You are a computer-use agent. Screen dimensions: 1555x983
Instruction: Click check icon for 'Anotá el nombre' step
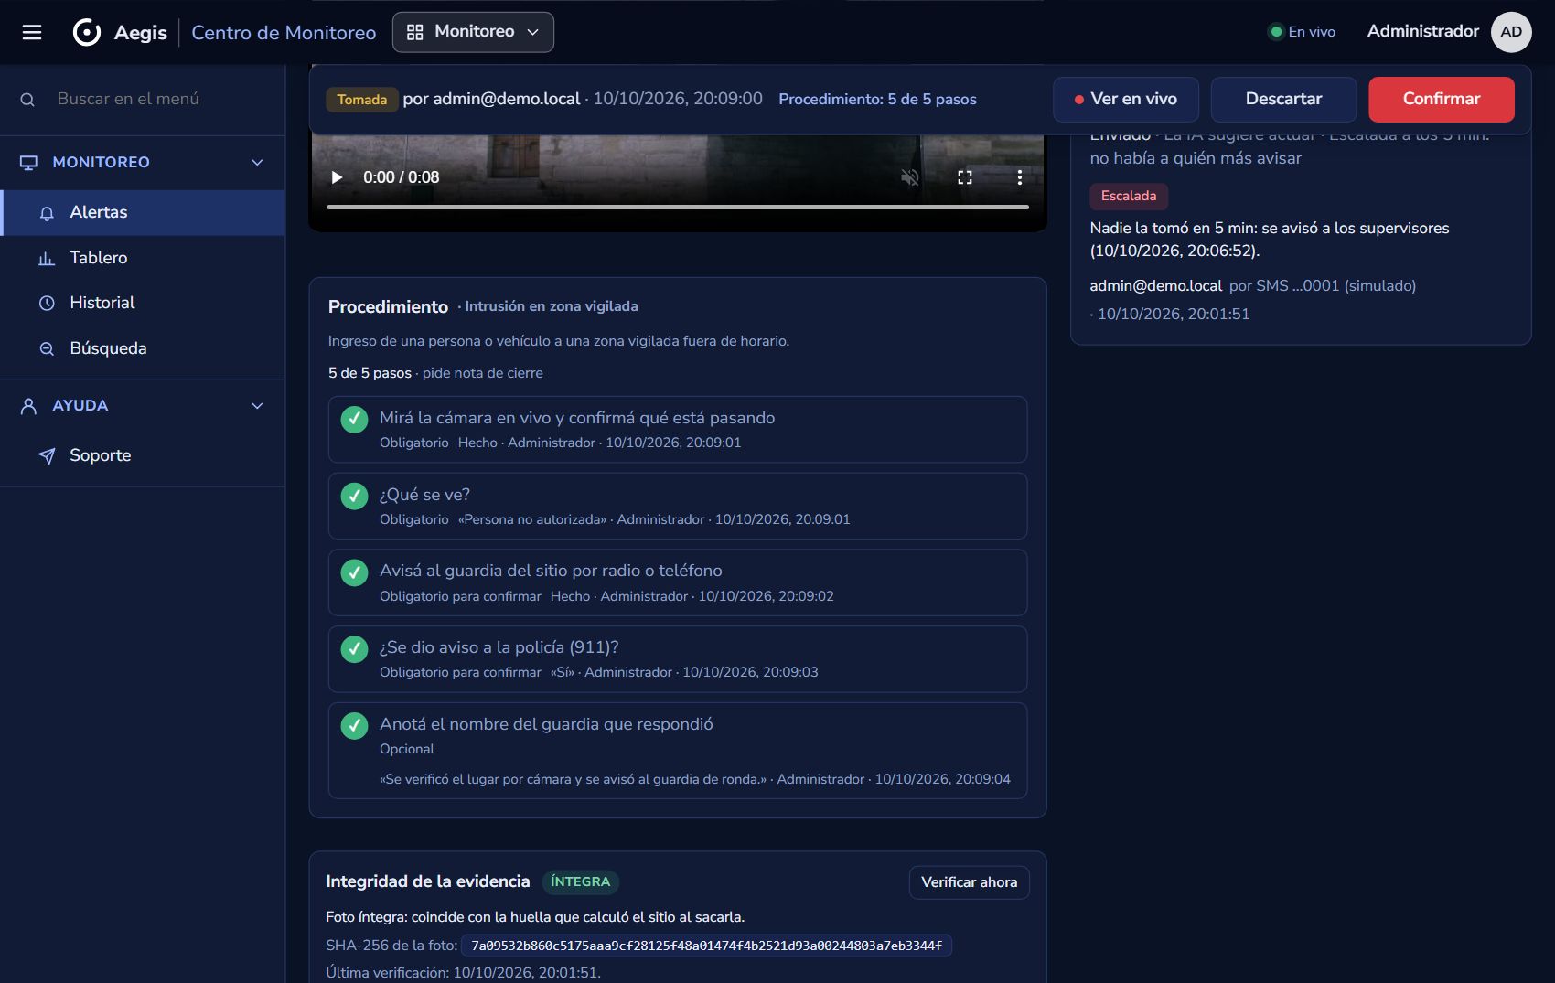click(x=354, y=726)
